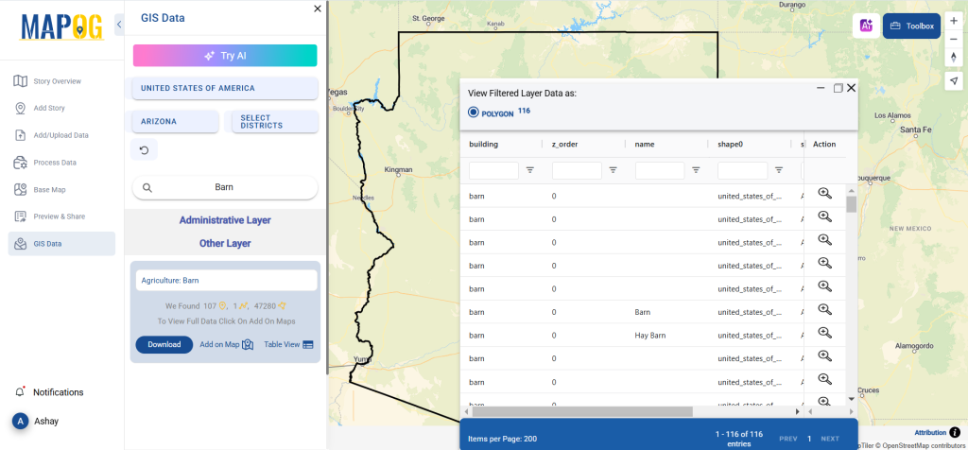This screenshot has width=968, height=450.
Task: Download the Barn layer data
Action: click(x=164, y=344)
